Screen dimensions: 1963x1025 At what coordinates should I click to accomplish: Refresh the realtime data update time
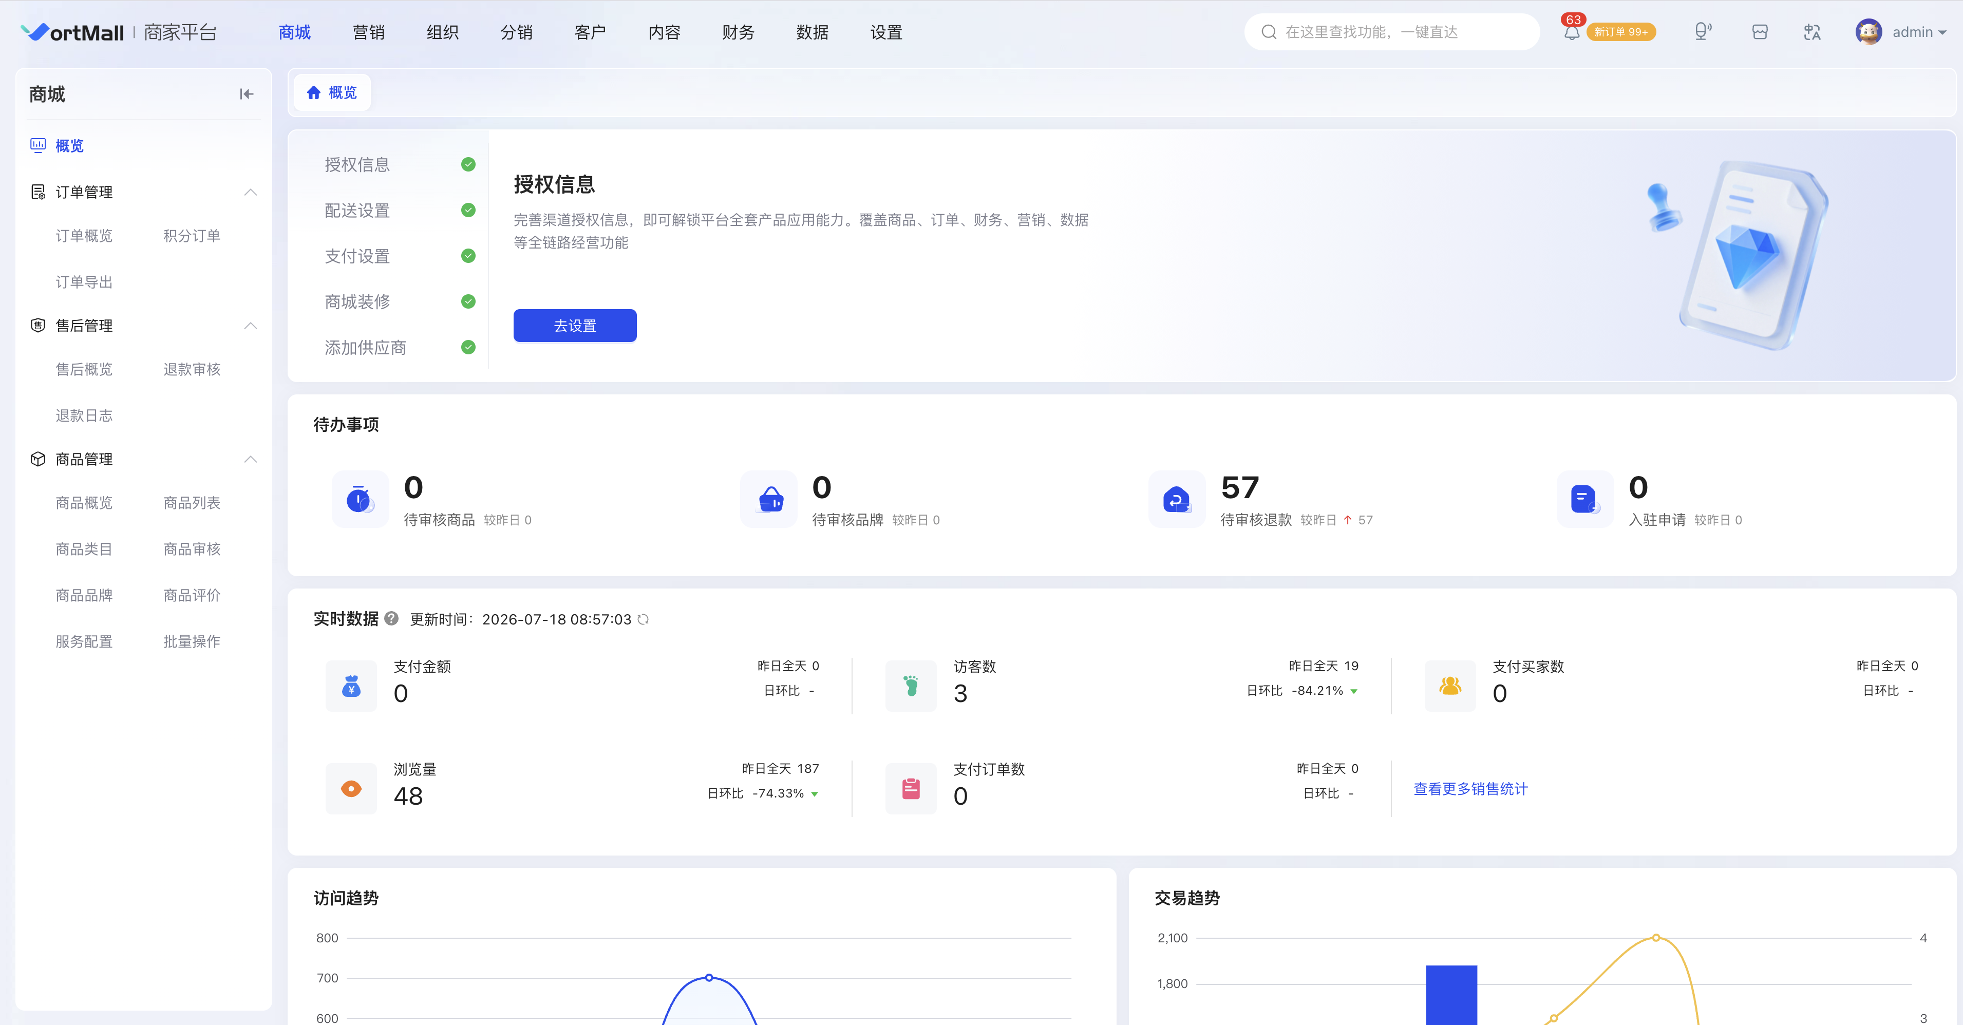(643, 620)
